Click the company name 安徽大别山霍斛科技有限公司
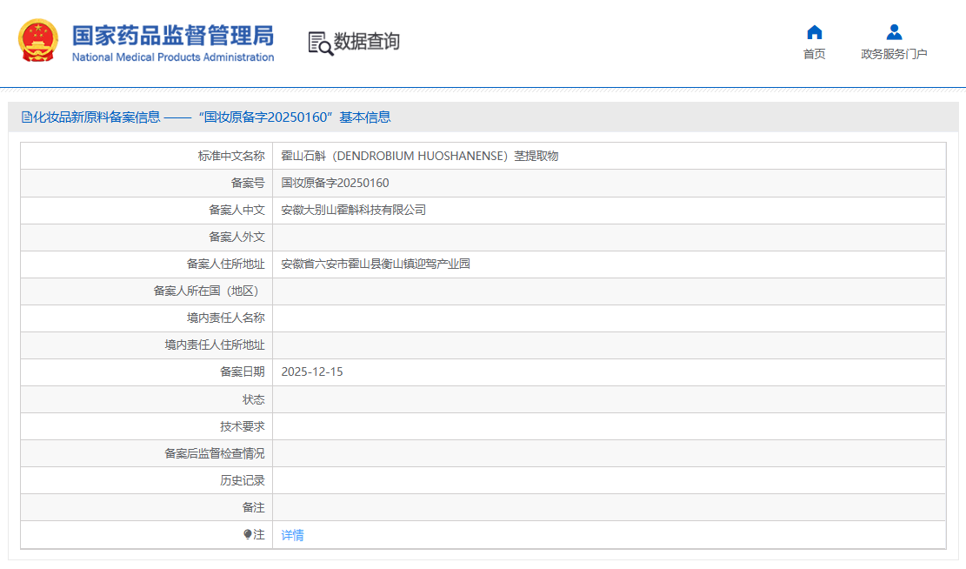Image resolution: width=966 pixels, height=569 pixels. (x=353, y=211)
